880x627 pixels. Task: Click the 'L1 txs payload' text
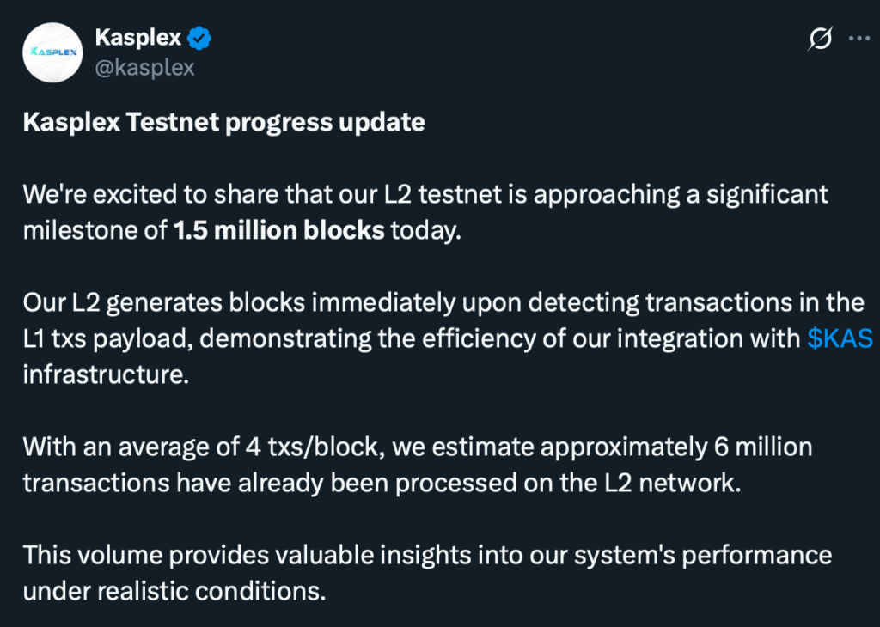point(104,338)
